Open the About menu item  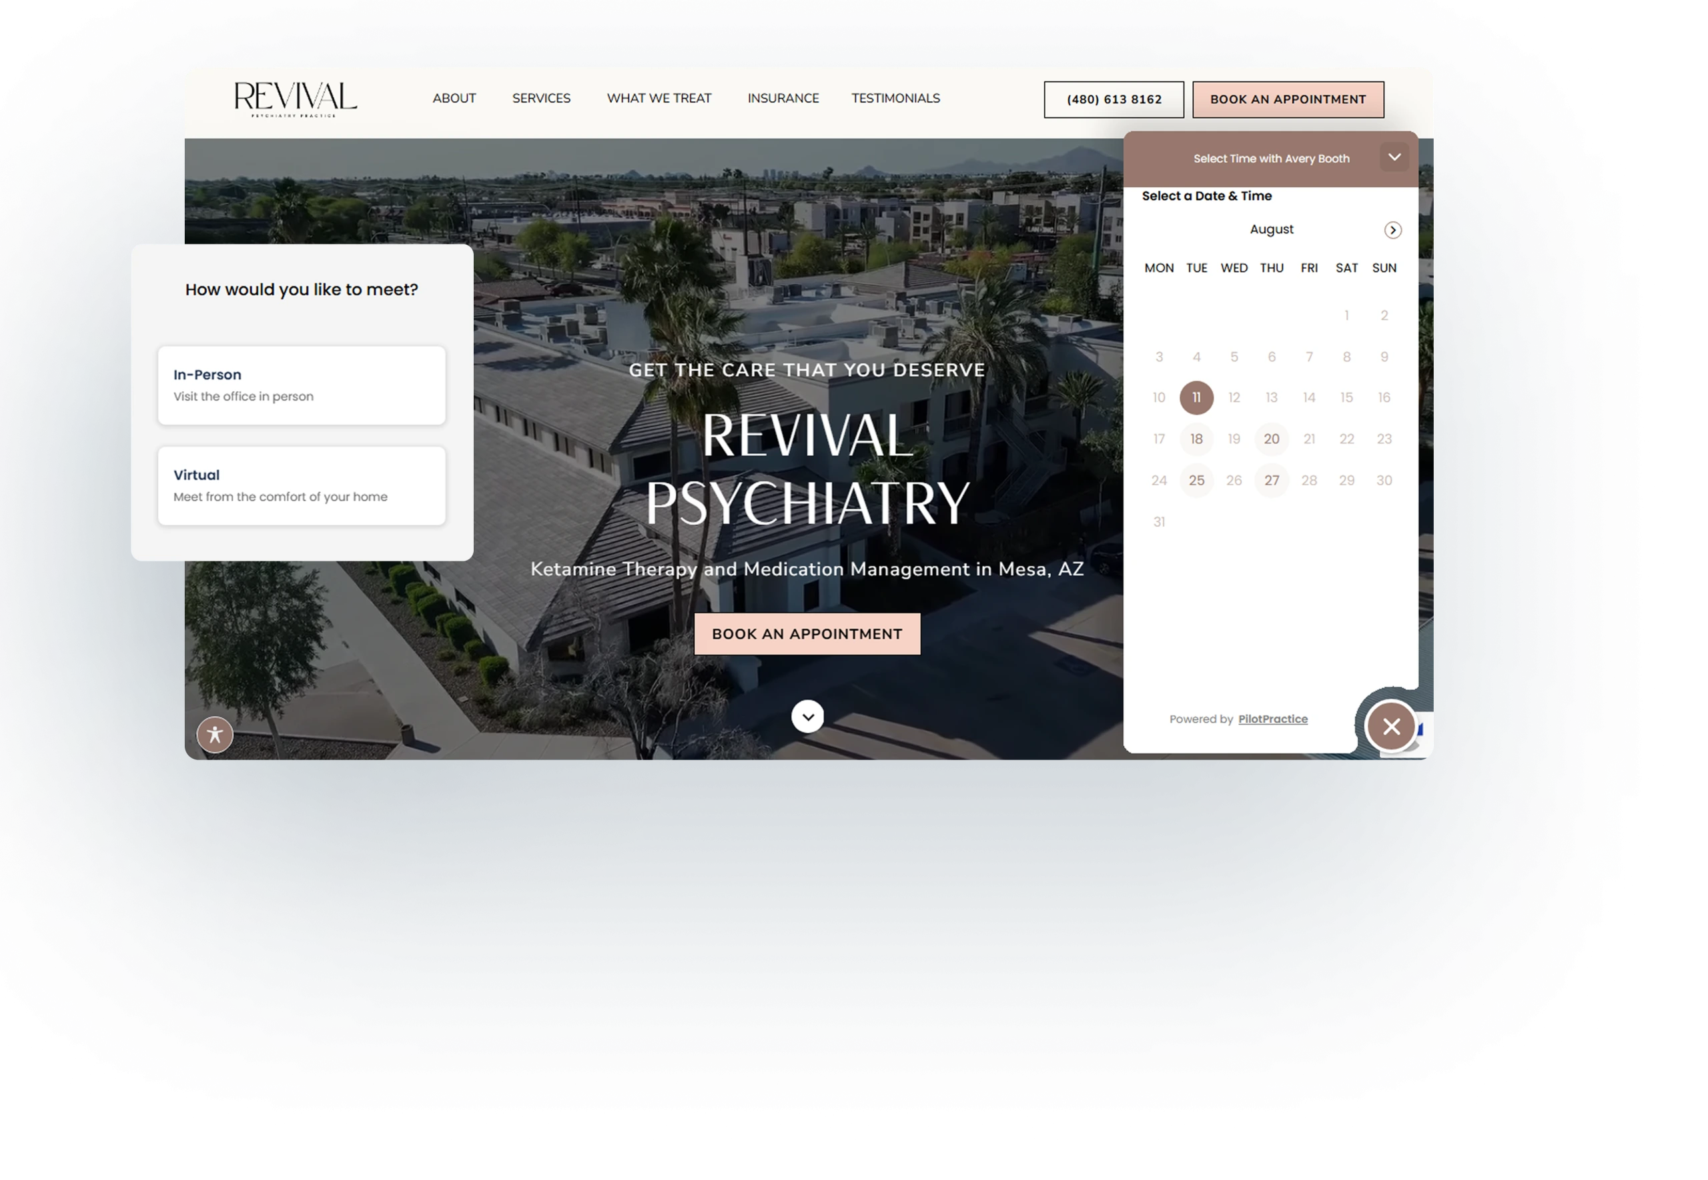(x=454, y=99)
